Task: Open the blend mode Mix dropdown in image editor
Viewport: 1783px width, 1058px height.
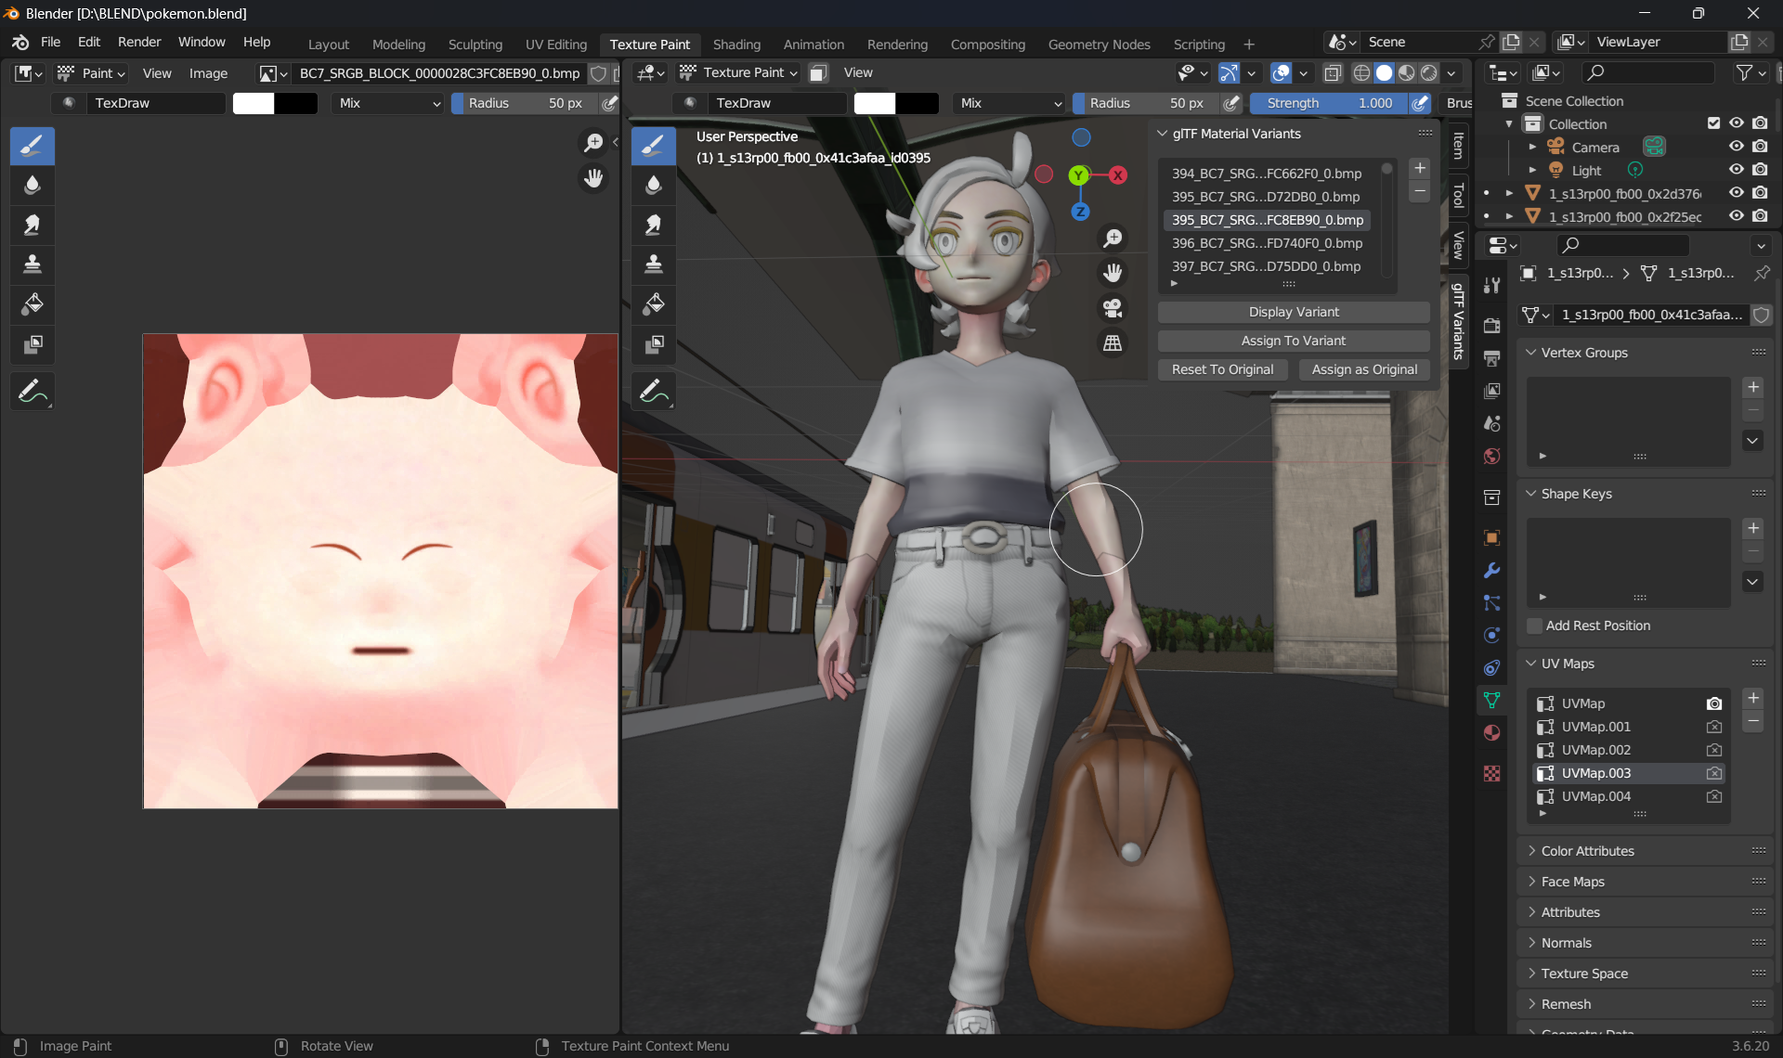Action: point(389,103)
